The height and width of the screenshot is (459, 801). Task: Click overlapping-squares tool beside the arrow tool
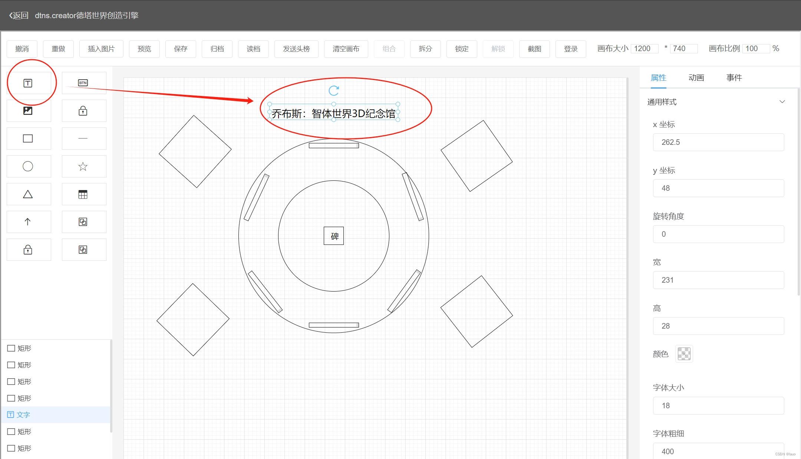(84, 222)
